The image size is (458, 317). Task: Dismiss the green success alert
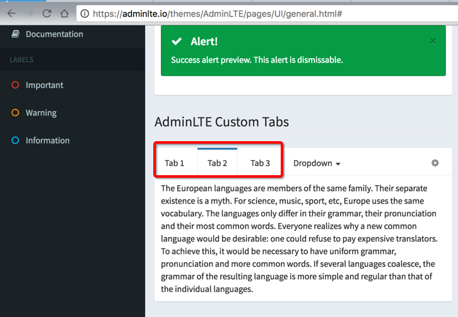click(433, 41)
